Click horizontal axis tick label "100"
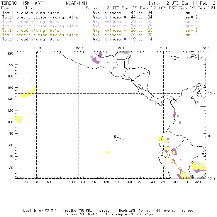217x217 pixels. [72, 182]
